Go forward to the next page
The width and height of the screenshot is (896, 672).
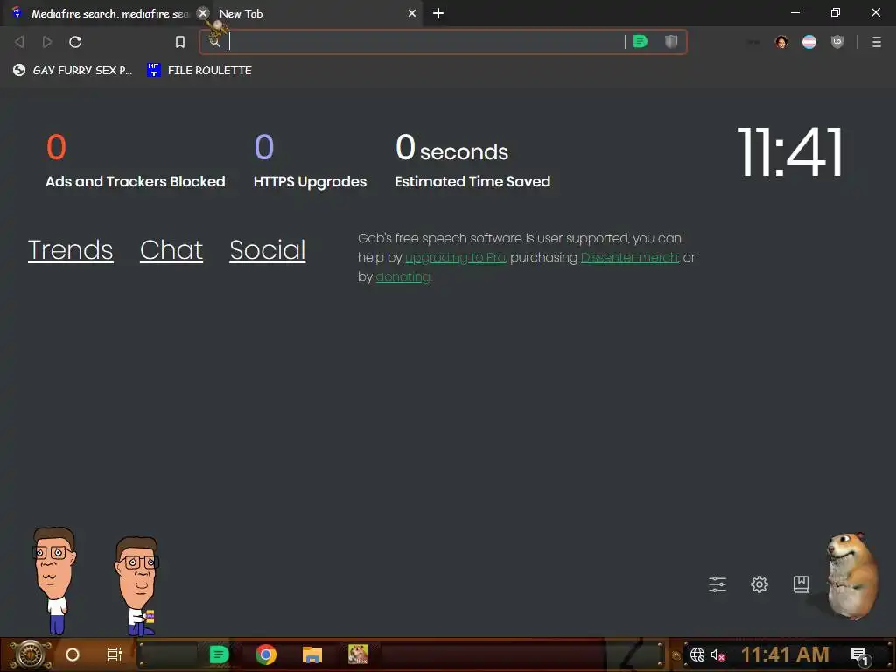[47, 42]
